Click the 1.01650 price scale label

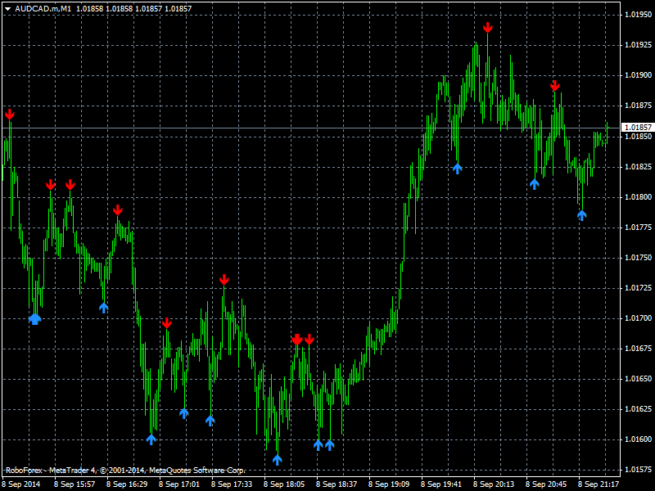[638, 379]
